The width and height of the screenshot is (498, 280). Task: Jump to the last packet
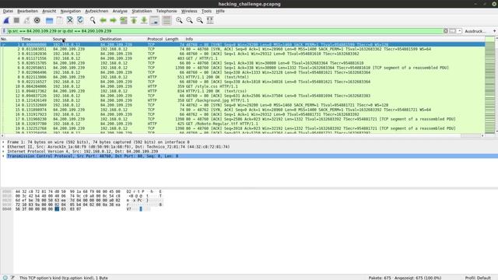tap(144, 20)
